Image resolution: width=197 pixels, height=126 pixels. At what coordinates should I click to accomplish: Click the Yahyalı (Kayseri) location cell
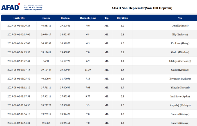tap(180, 88)
